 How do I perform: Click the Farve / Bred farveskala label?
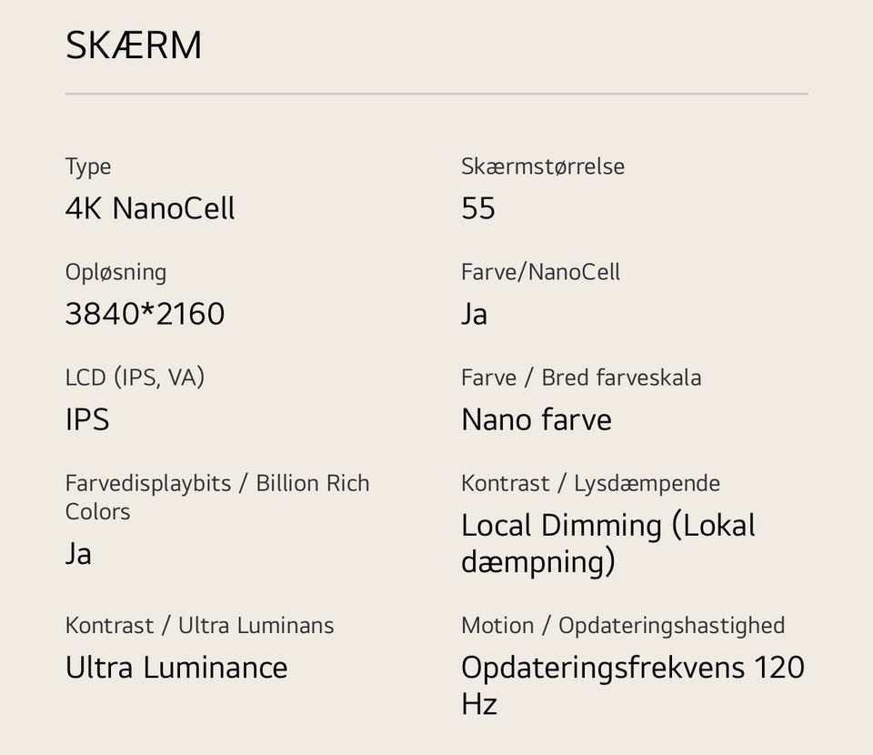click(x=581, y=377)
